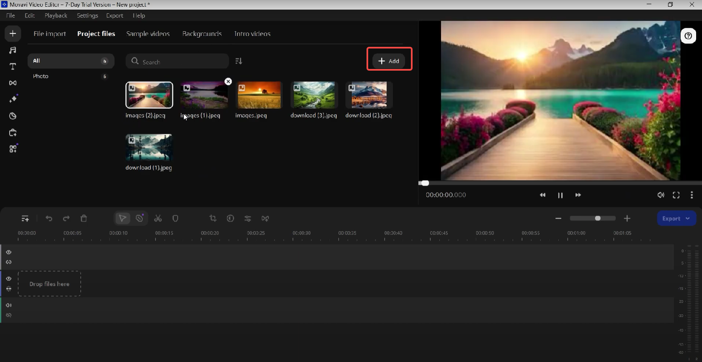Switch to the File import tab
702x362 pixels.
point(49,34)
